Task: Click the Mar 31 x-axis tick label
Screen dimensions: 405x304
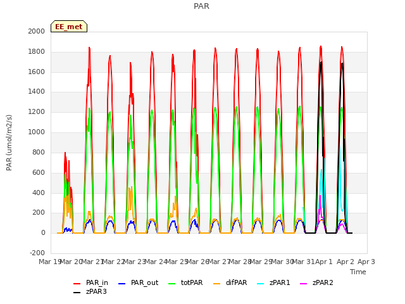Action: (x=304, y=262)
